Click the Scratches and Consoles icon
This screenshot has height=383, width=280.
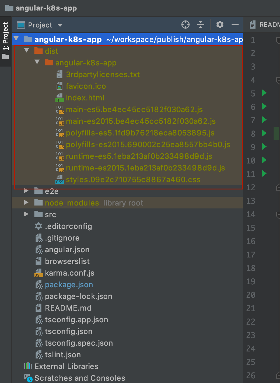pos(28,378)
